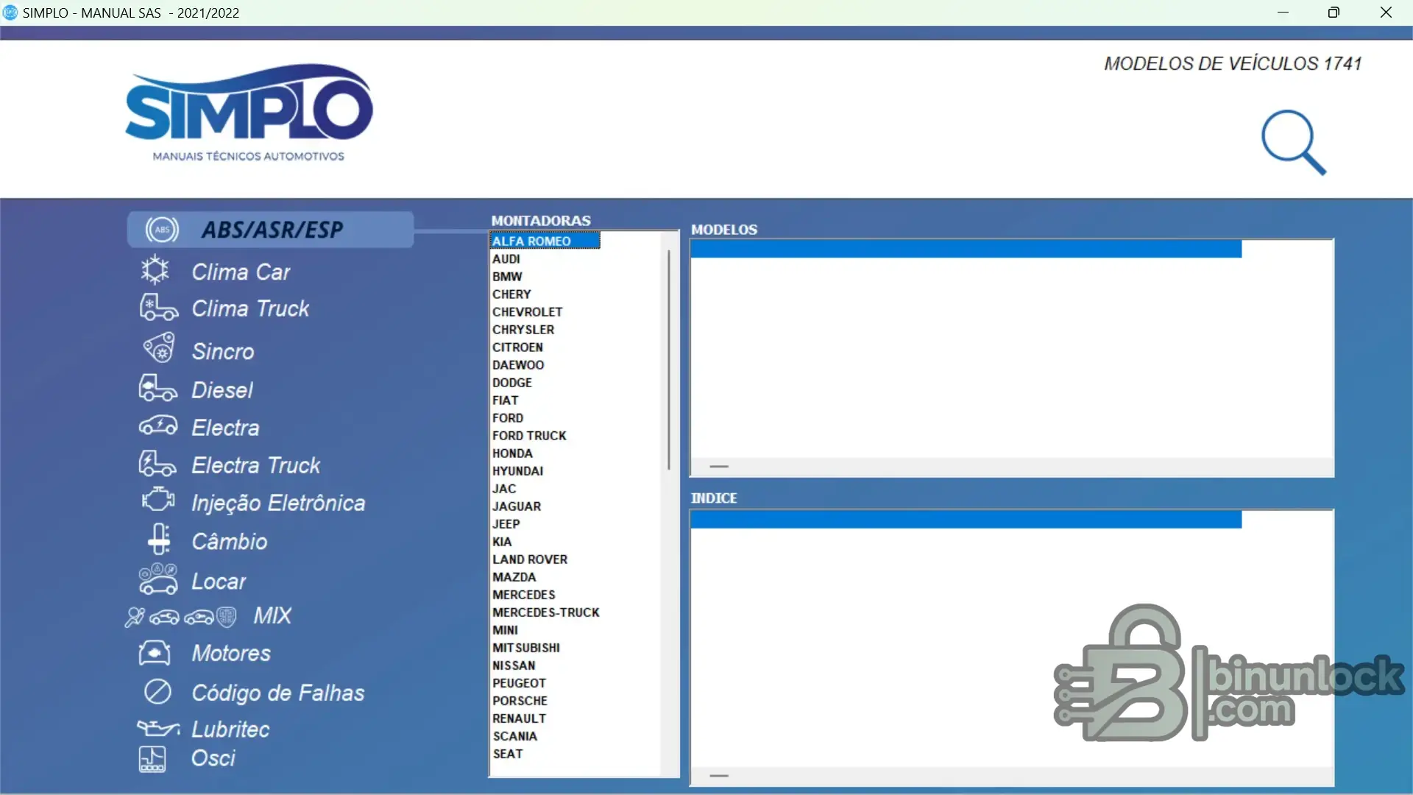Click the Electra car icon

pos(158,426)
